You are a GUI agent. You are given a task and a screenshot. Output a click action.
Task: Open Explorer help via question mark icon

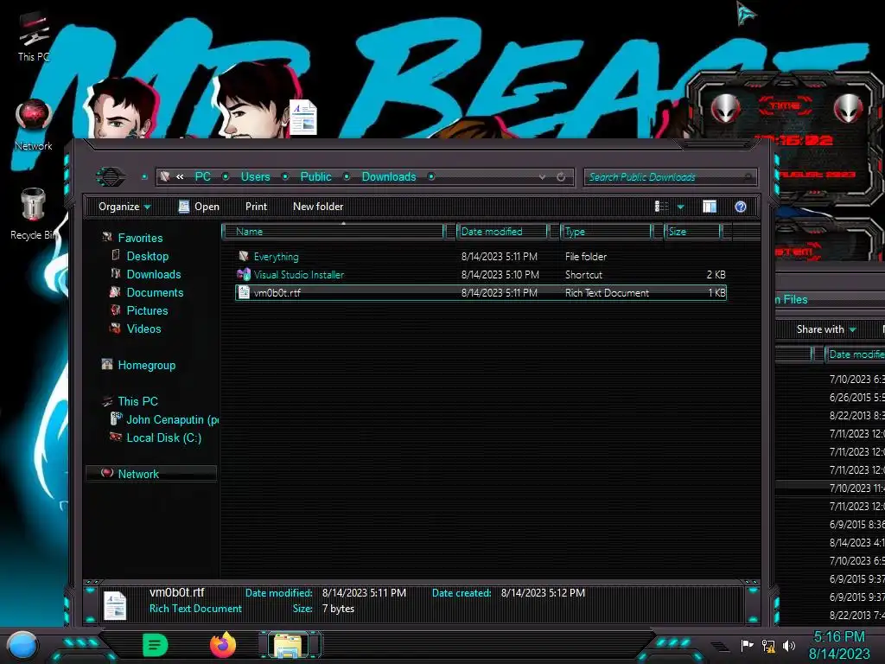coord(741,207)
